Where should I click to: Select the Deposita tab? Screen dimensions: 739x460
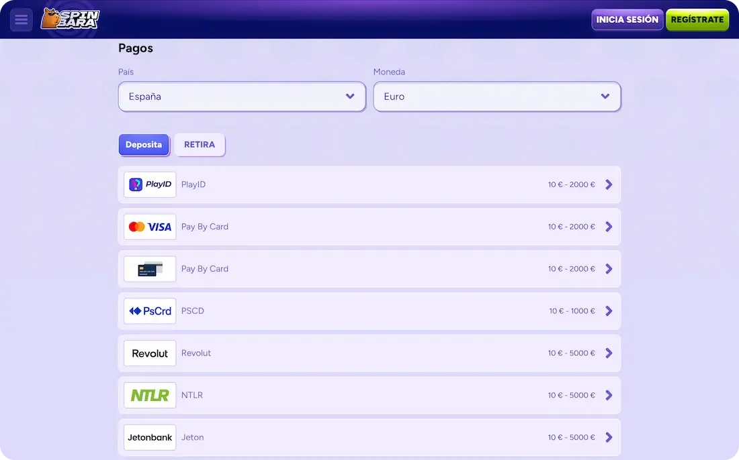[x=144, y=144]
